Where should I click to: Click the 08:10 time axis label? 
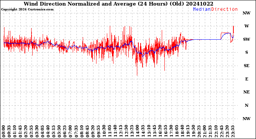(x=82, y=131)
